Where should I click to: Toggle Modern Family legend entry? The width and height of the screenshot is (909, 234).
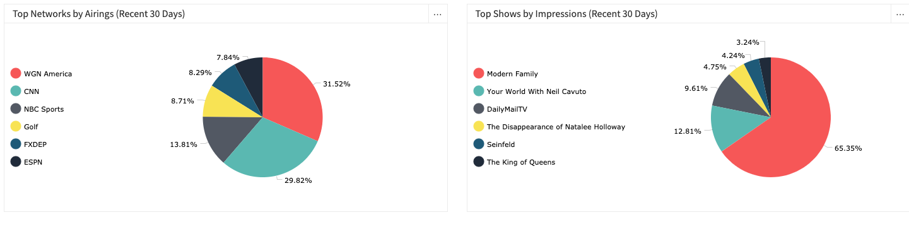pyautogui.click(x=506, y=74)
